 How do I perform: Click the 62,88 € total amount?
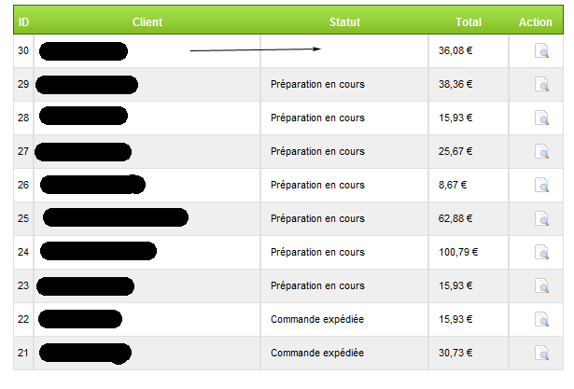point(455,219)
